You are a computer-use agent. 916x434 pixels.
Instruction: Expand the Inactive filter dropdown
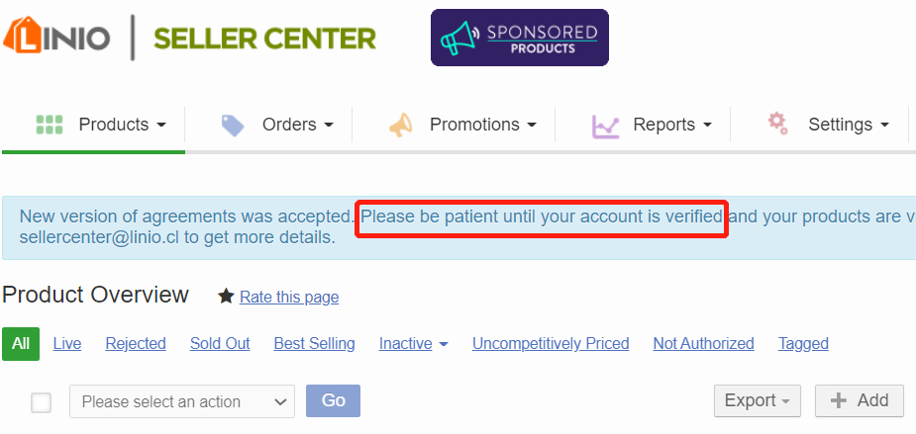click(x=413, y=344)
